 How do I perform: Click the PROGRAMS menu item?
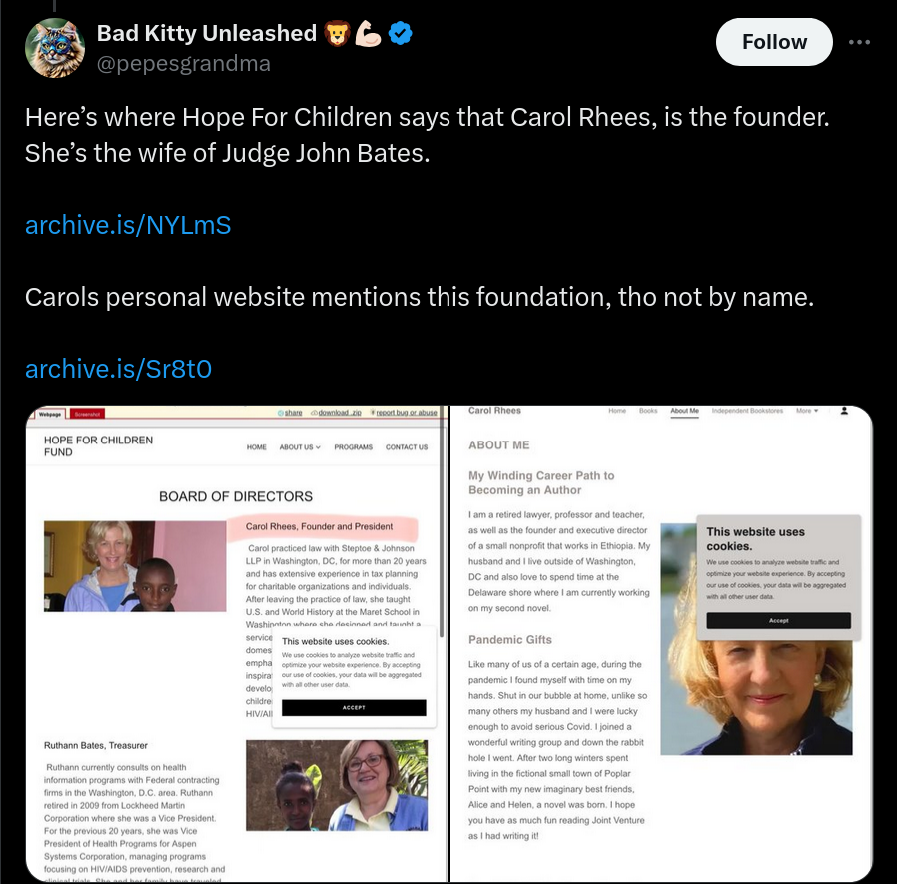(353, 447)
